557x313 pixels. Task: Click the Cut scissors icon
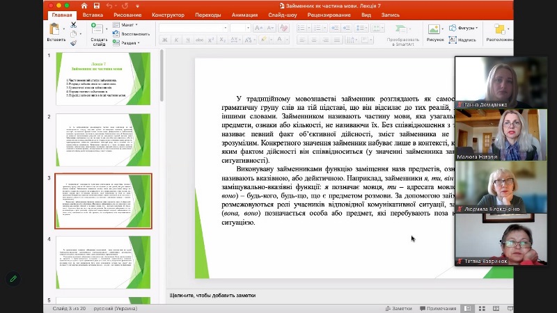(73, 25)
